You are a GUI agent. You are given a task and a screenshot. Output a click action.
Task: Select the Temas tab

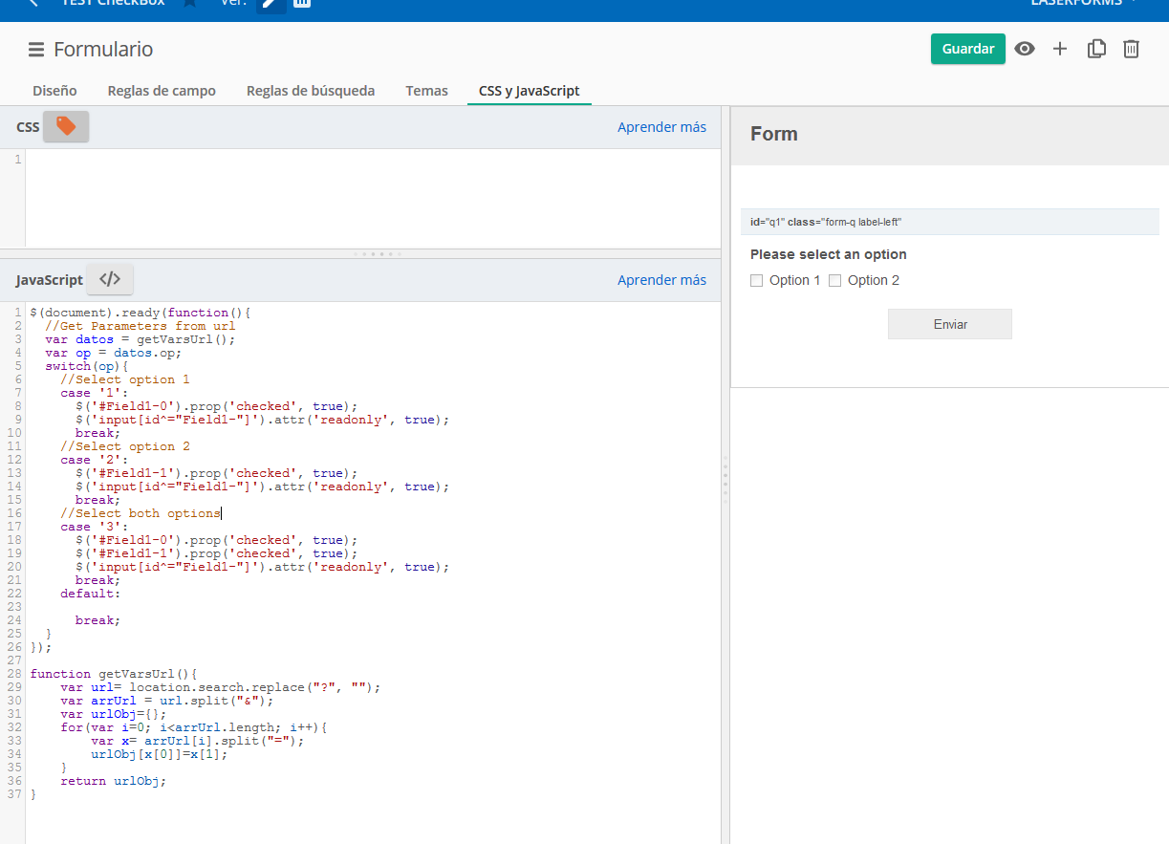426,91
